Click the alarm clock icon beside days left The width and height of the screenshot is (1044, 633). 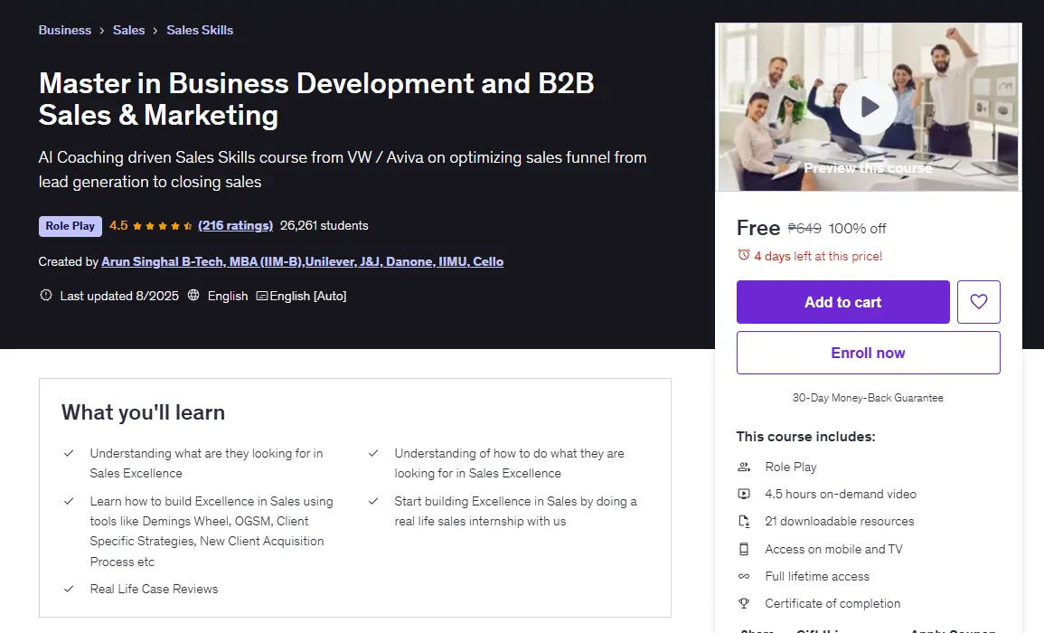[x=744, y=255]
